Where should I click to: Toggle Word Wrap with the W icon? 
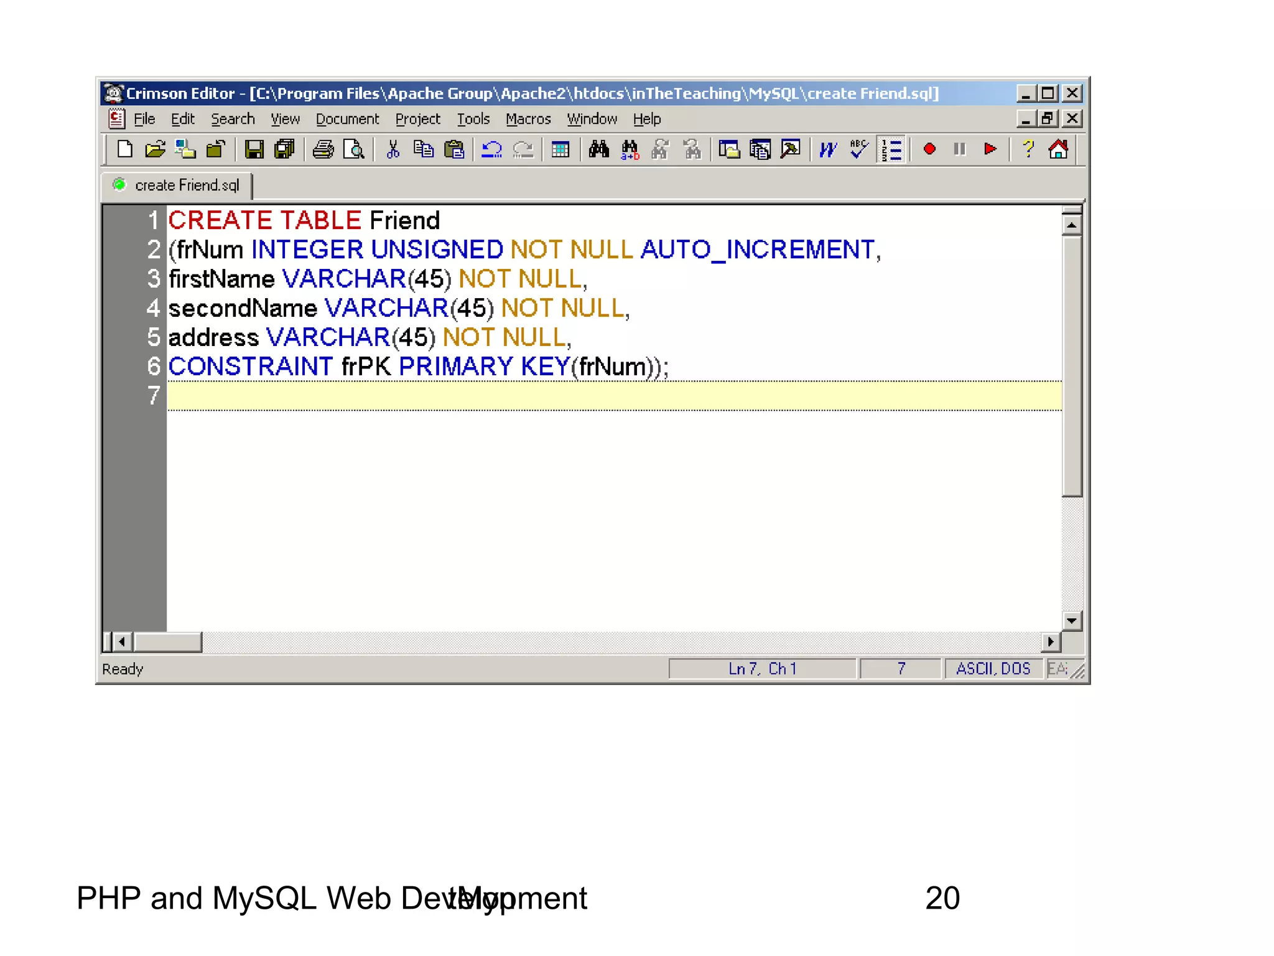tap(828, 149)
